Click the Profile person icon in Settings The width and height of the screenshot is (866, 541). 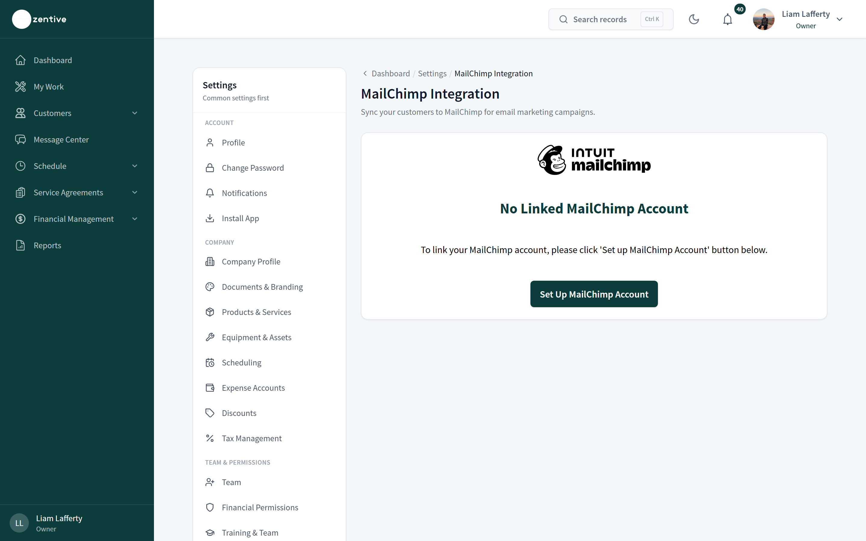[x=210, y=142]
